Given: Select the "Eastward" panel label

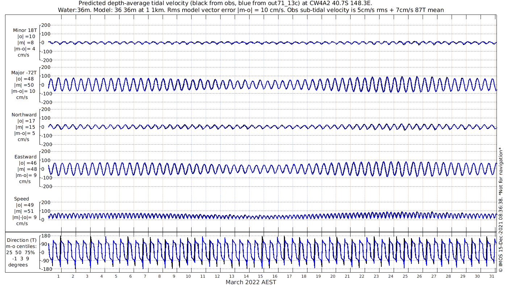Looking at the screenshot, I should 25,157.
